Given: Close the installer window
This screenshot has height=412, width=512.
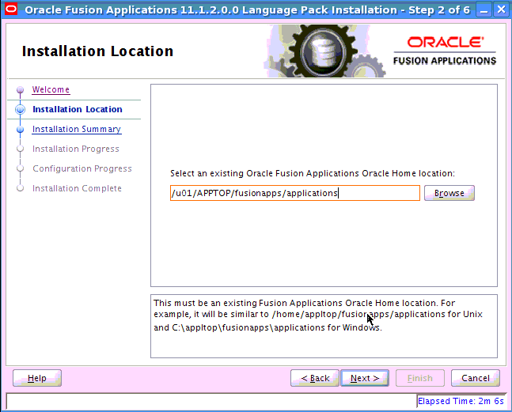Looking at the screenshot, I should point(501,9).
